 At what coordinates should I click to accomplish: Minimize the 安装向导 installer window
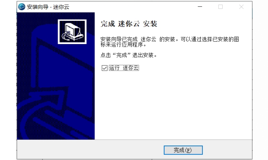click(200, 7)
